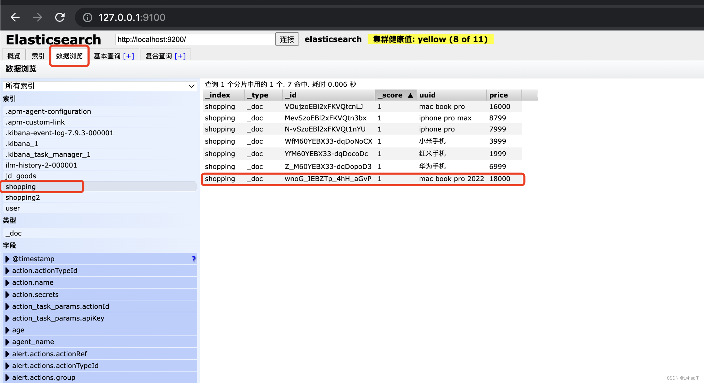This screenshot has width=704, height=383.
Task: Click the browser address bar URL
Action: (132, 17)
